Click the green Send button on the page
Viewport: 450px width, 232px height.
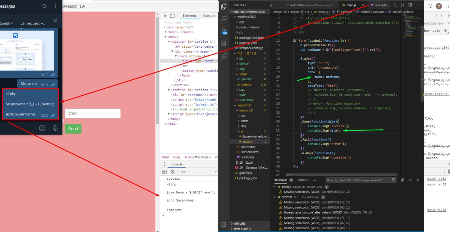[73, 129]
